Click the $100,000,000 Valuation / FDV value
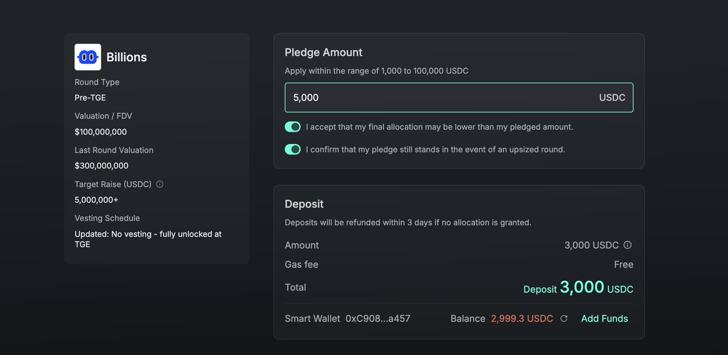Viewport: 728px width, 355px height. pyautogui.click(x=101, y=132)
